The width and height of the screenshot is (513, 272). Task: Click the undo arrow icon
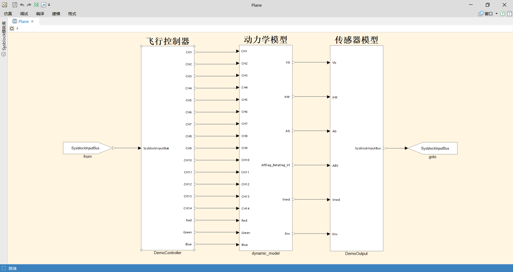(22, 5)
